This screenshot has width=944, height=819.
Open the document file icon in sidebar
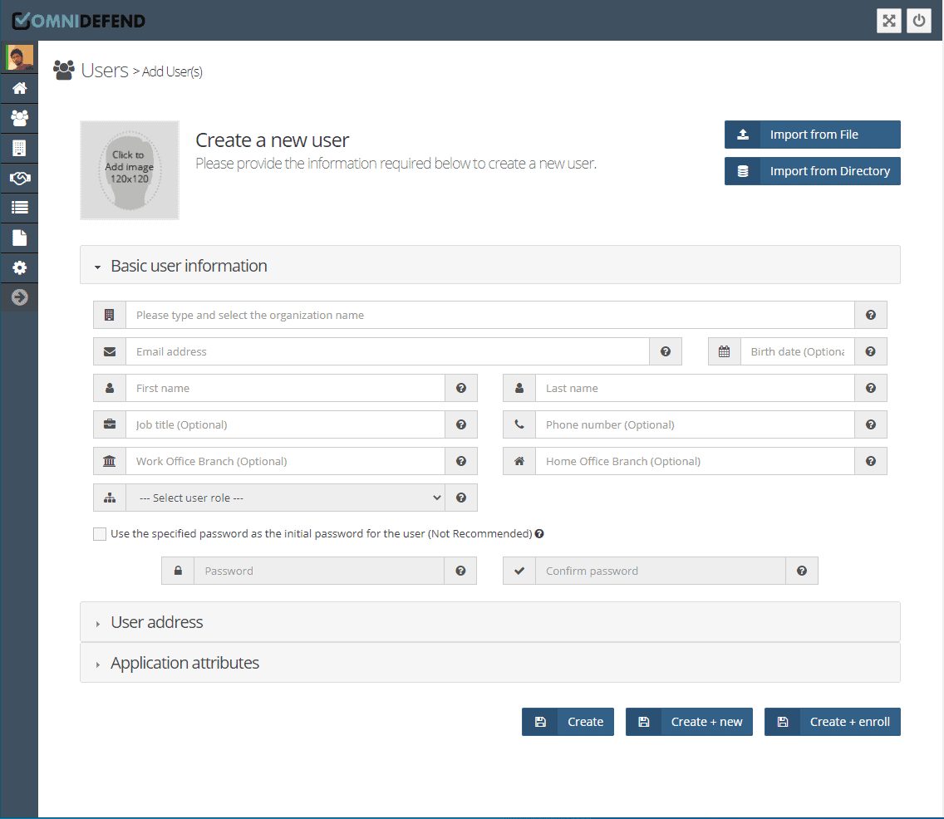19,238
